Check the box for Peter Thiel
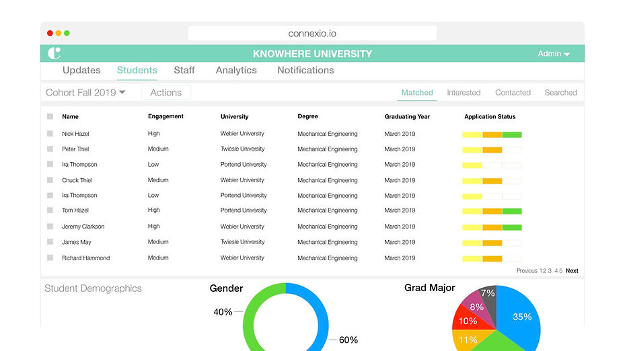This screenshot has width=625, height=351. pyautogui.click(x=50, y=149)
